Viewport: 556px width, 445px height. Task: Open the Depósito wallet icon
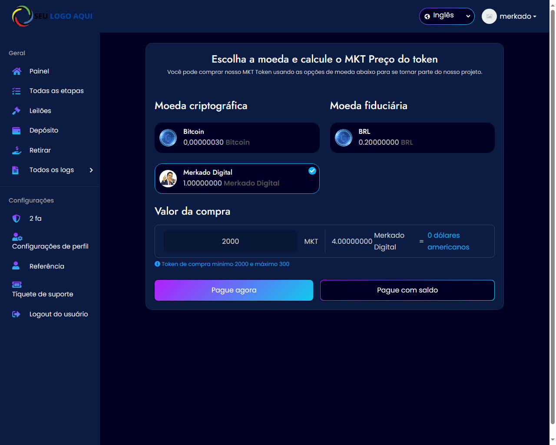[17, 131]
